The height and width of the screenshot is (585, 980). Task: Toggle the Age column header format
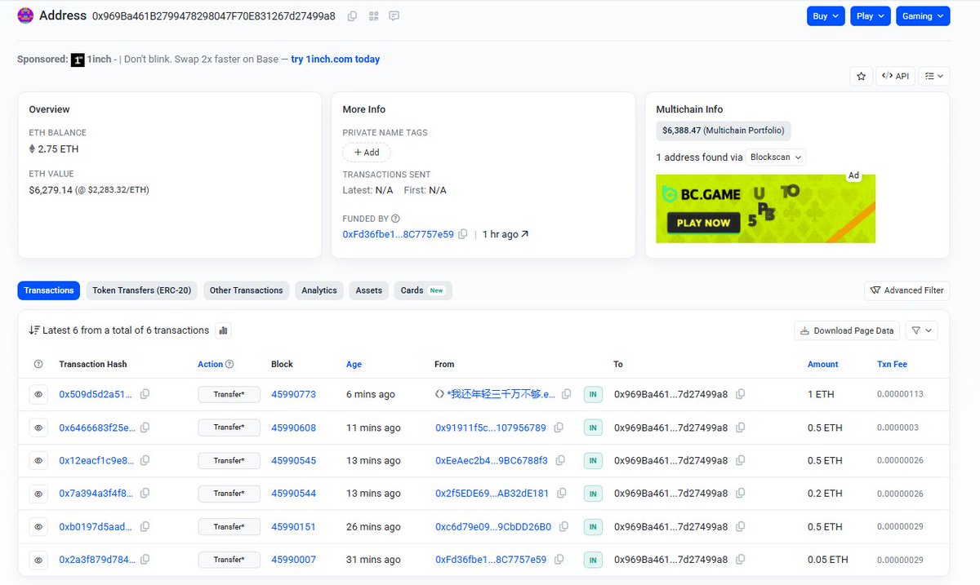354,364
